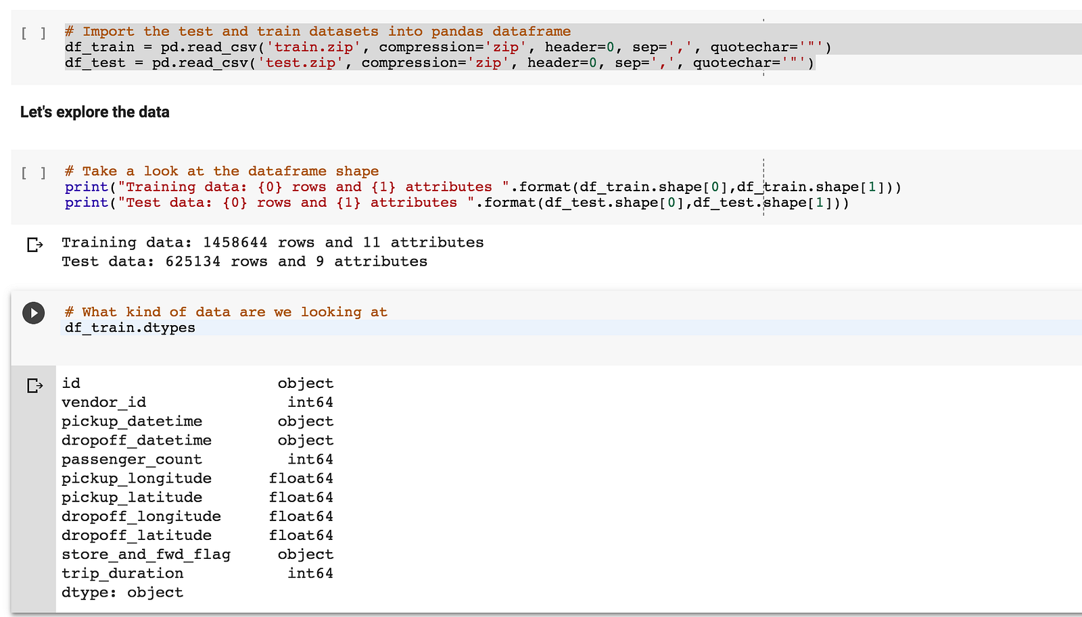
Task: Click the 'object' type in the pickup_datetime row
Action: coord(306,421)
